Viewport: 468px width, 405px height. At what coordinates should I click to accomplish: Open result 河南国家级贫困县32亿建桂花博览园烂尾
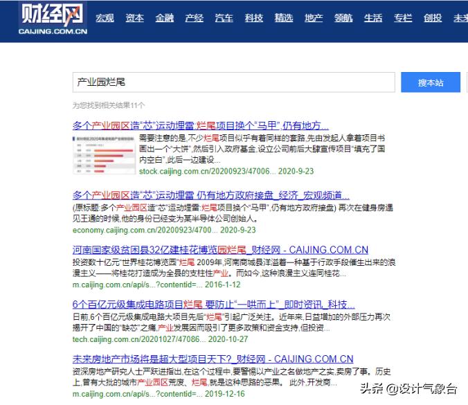pyautogui.click(x=220, y=250)
